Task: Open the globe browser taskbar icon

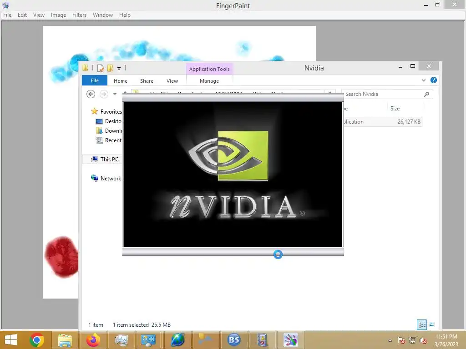Action: pos(177,340)
